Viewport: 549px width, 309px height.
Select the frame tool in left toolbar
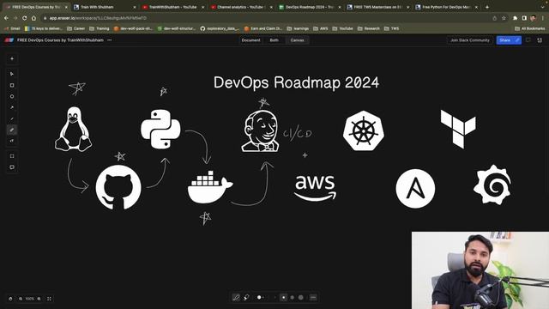(x=12, y=156)
